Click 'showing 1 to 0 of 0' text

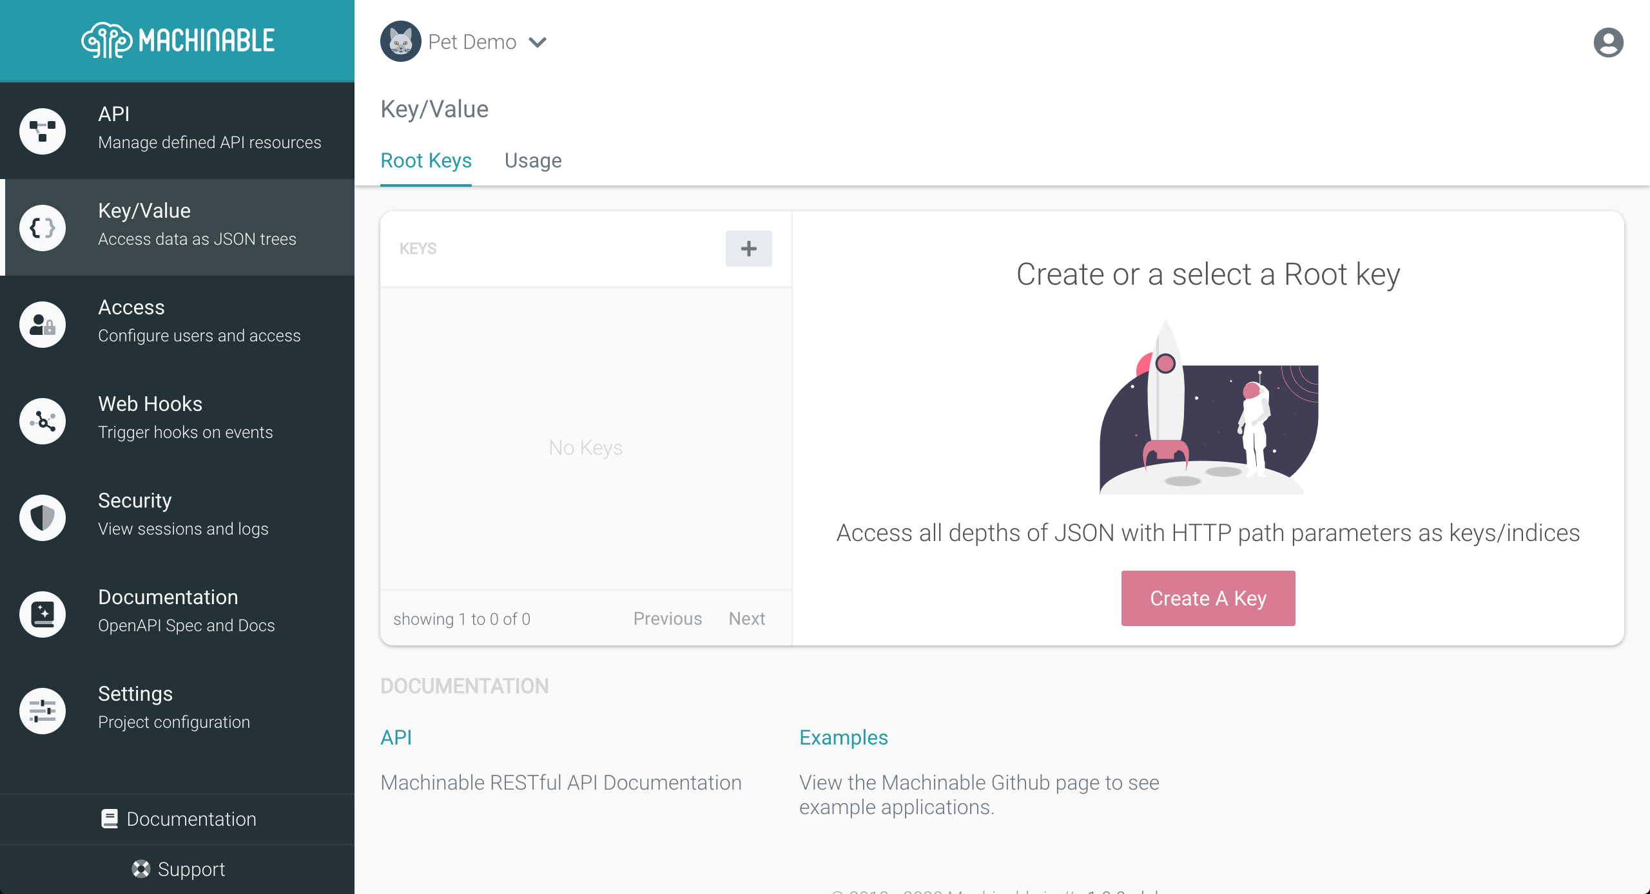[x=461, y=619]
